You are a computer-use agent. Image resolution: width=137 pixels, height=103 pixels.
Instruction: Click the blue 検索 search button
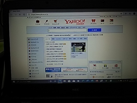point(94,30)
